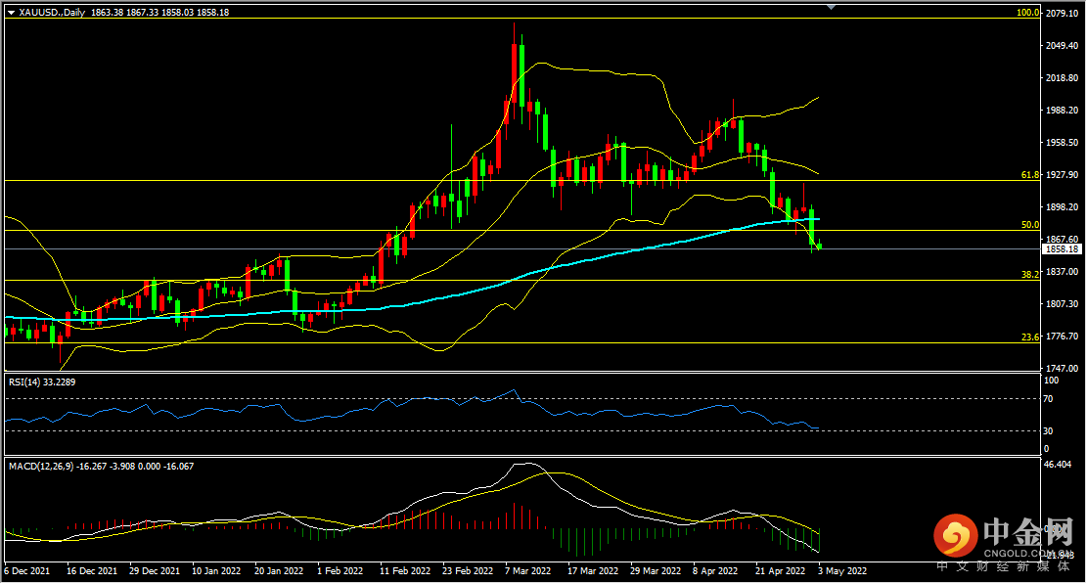1087x584 pixels.
Task: Select the '50.0' Fibonacci level label
Action: (1030, 225)
